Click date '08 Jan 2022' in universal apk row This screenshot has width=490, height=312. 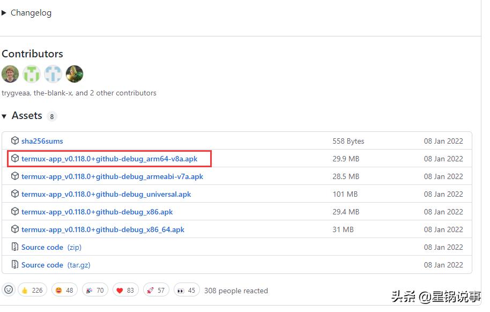click(443, 194)
